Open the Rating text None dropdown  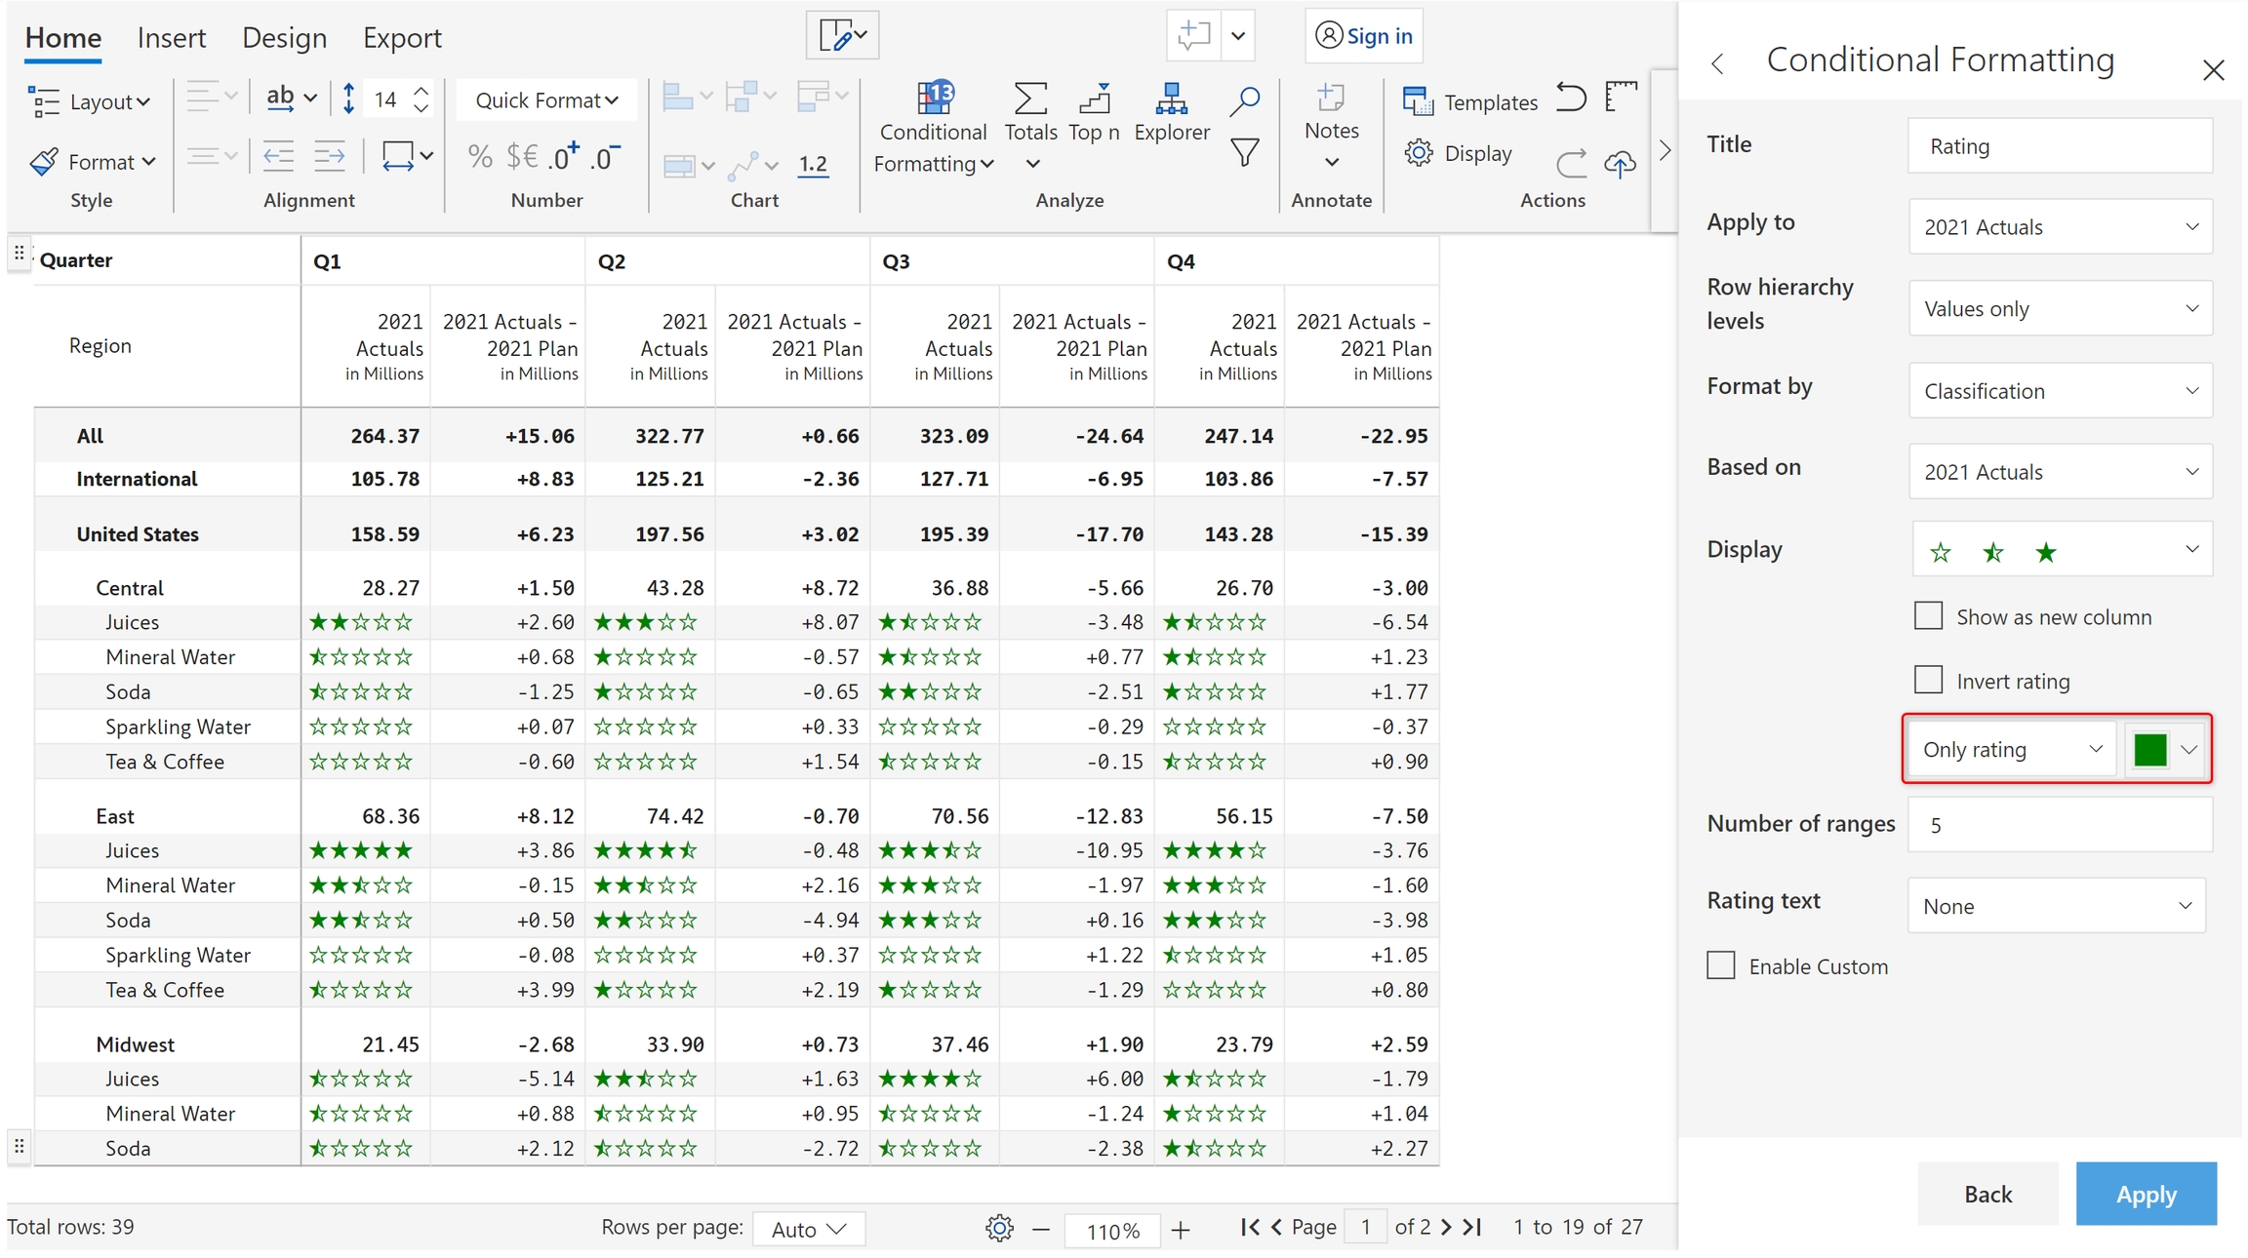pyautogui.click(x=2056, y=906)
